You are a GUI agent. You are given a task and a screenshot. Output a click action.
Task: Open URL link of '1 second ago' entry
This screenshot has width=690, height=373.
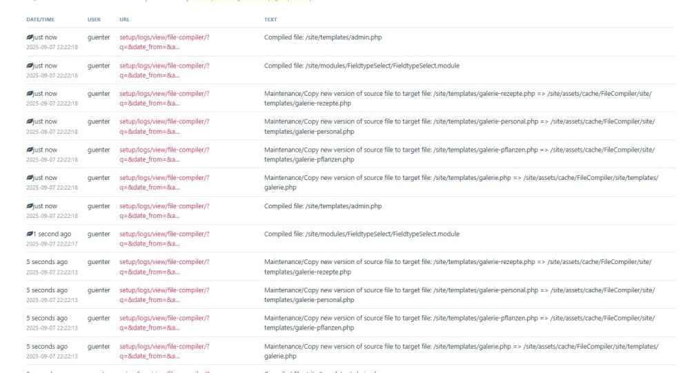tap(164, 234)
